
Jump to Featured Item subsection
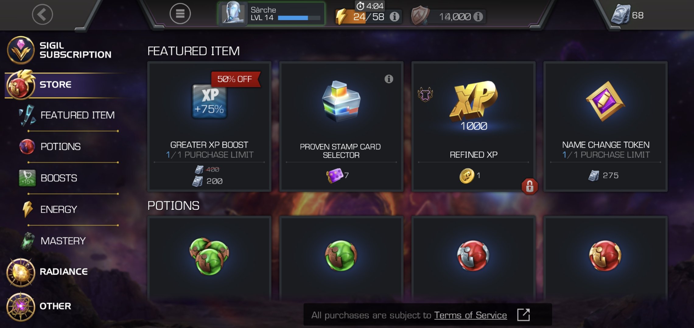pos(68,115)
